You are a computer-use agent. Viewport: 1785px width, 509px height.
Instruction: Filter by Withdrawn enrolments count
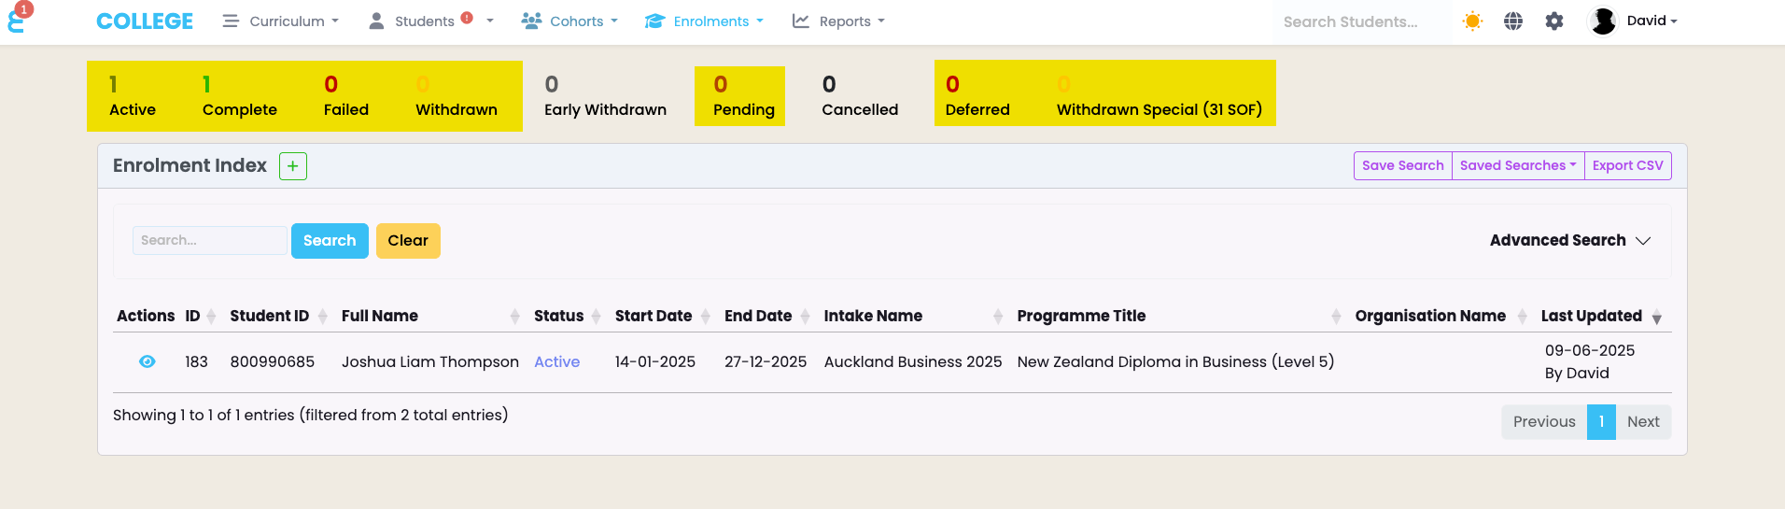456,96
